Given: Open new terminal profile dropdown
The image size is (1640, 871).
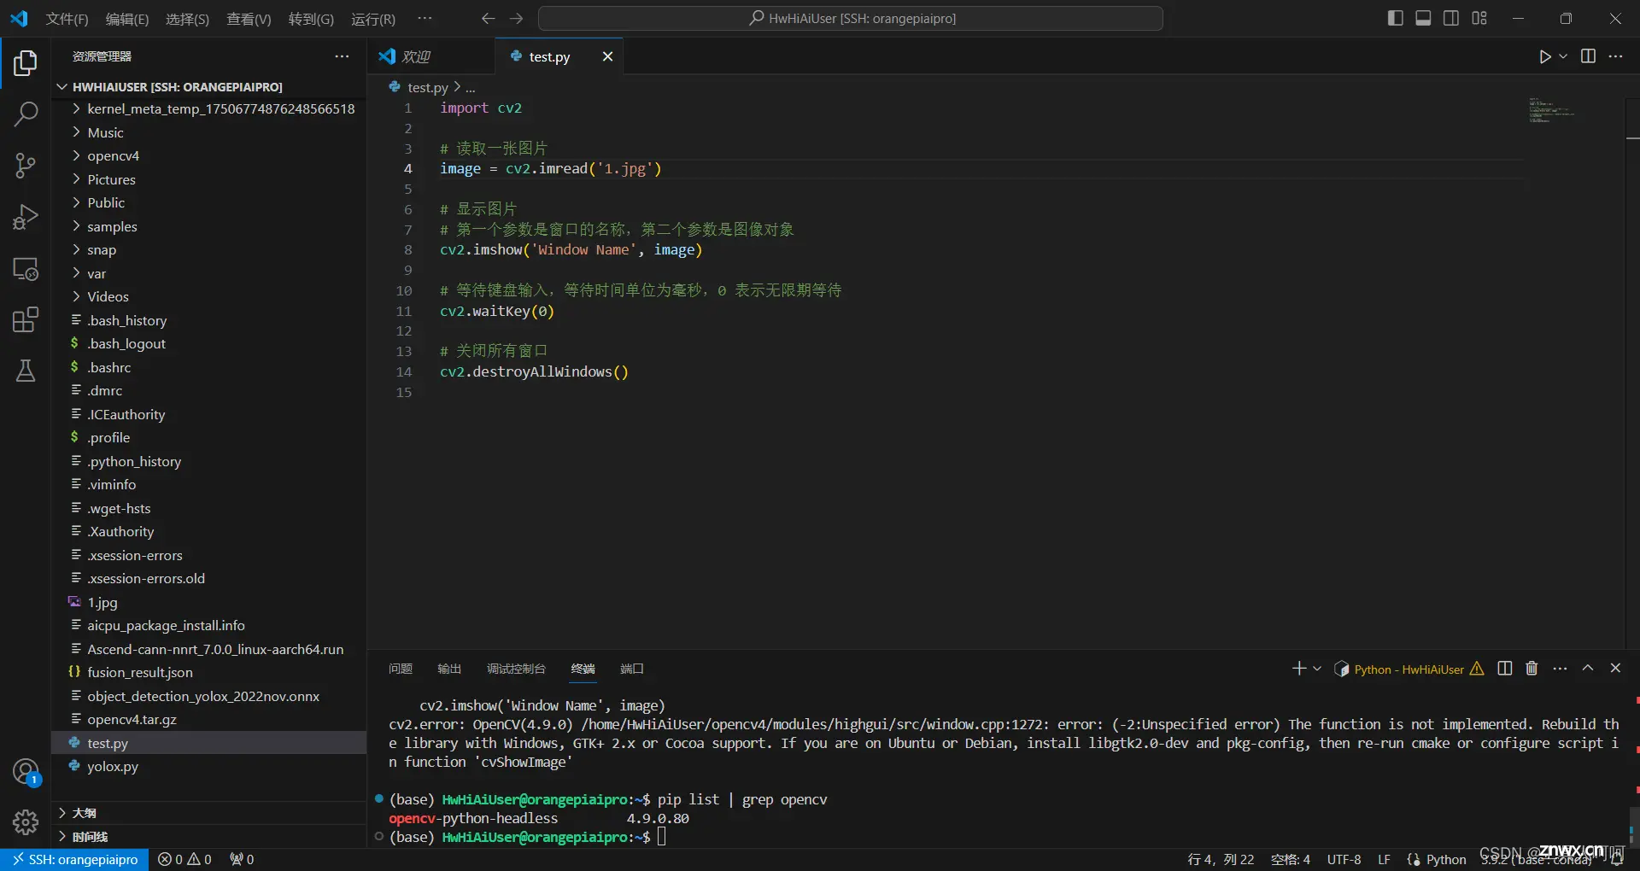Looking at the screenshot, I should (x=1317, y=669).
